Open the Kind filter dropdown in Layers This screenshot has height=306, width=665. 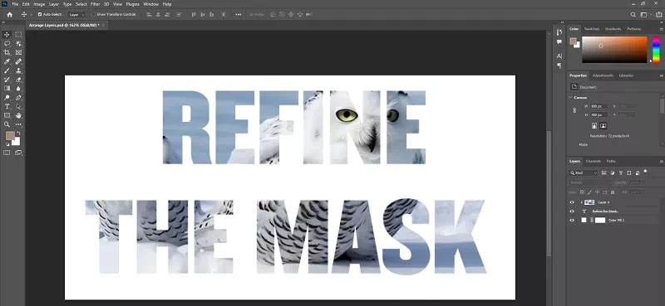tap(584, 172)
